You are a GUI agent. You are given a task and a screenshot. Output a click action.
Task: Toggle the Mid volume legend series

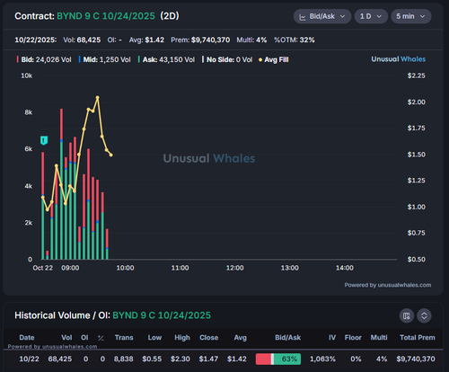coord(104,59)
